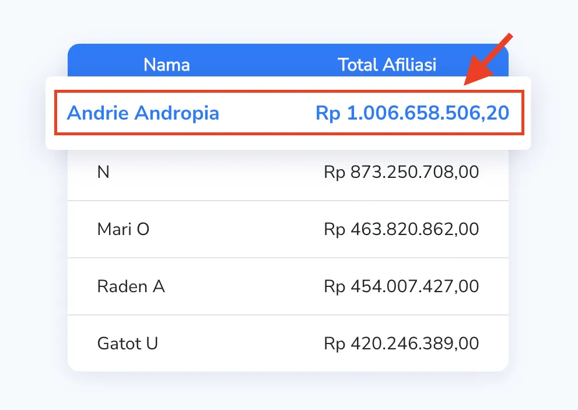Click blank area between Raden A and amount
Screen dimensions: 578x410
click(245, 286)
